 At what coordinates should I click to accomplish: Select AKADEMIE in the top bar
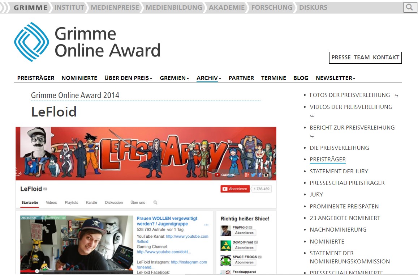pos(227,8)
